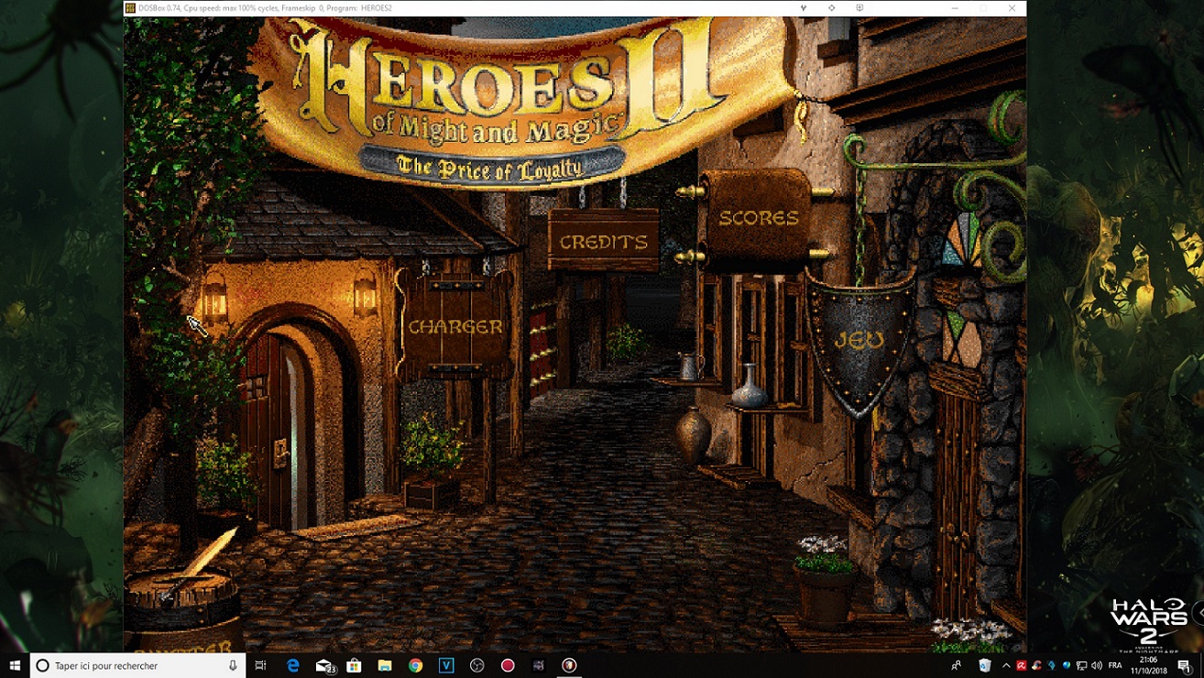This screenshot has width=1204, height=678.
Task: Launch Microsoft Edge from the taskbar
Action: point(293,665)
